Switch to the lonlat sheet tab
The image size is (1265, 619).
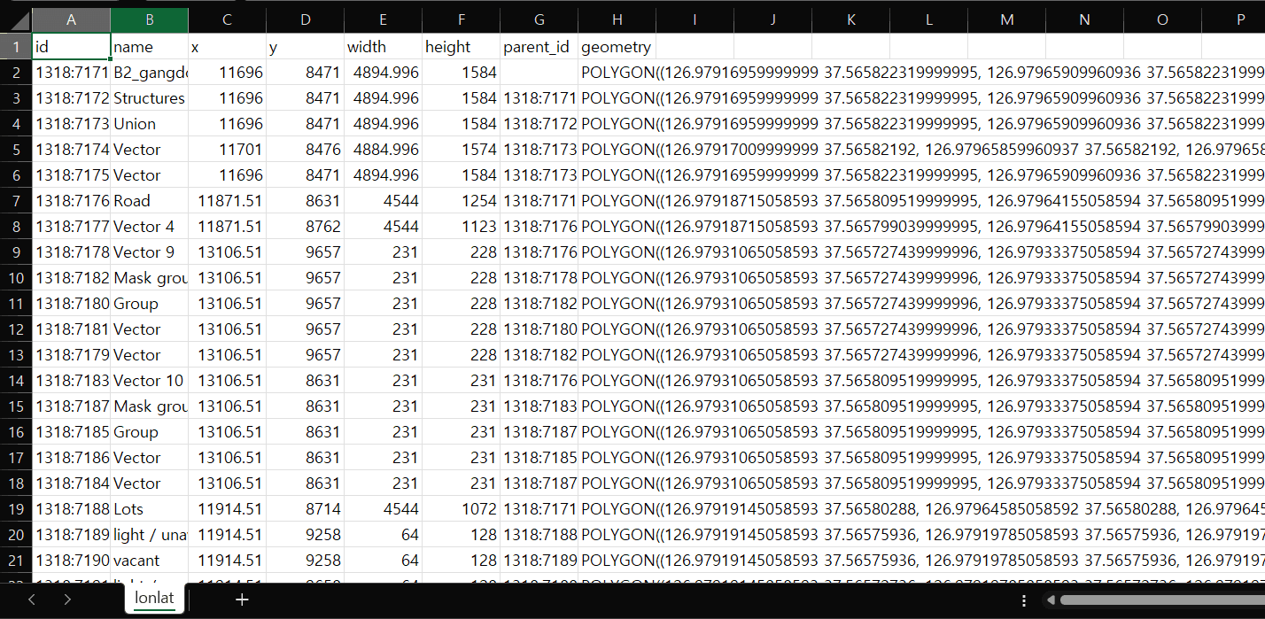coord(153,599)
